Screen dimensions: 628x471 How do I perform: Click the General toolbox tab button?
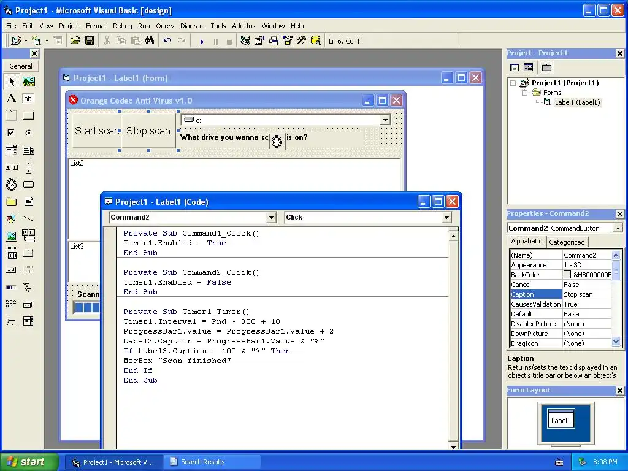click(x=21, y=66)
